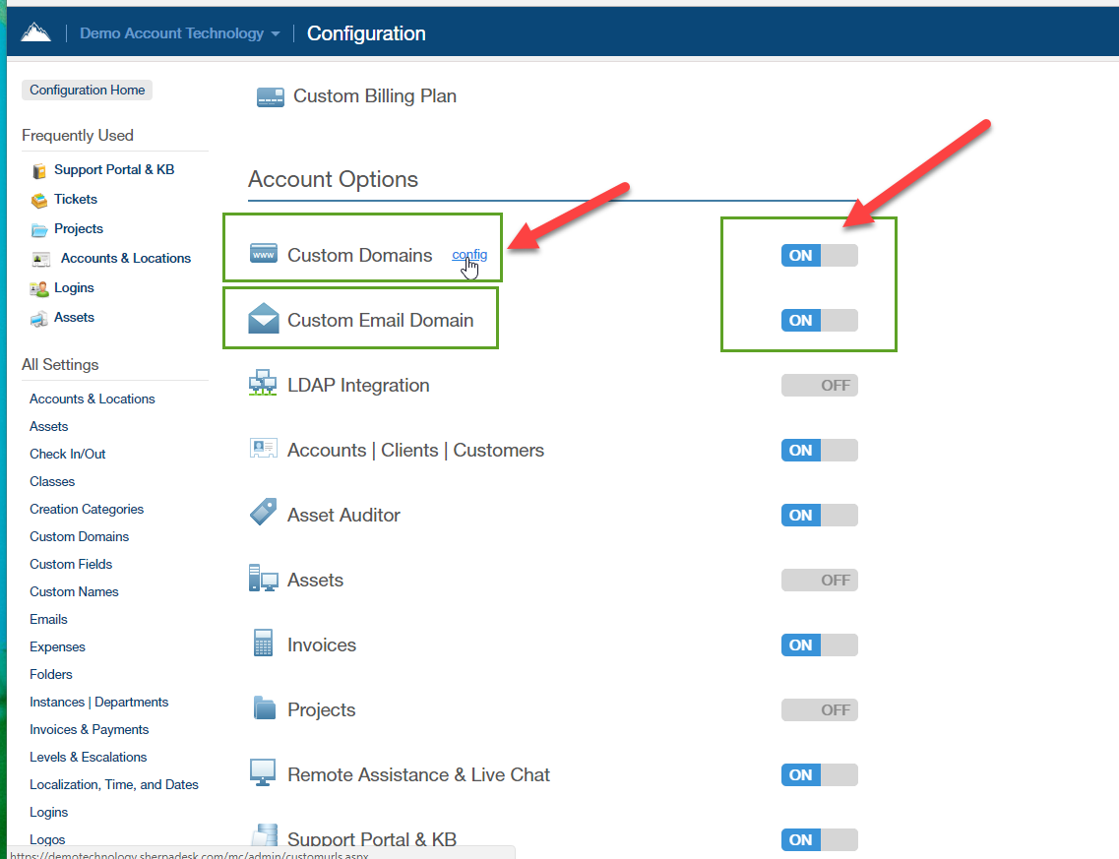Click the Custom Email Domain envelope icon
Screen dimensions: 1119x859
(264, 320)
